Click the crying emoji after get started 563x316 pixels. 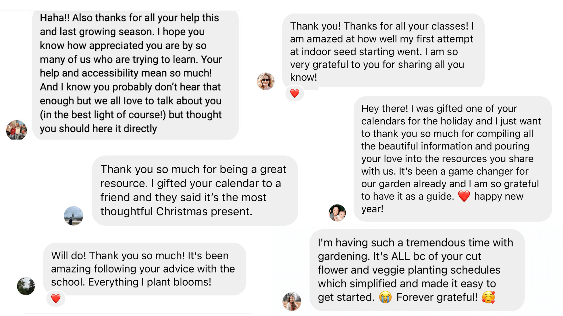(385, 297)
